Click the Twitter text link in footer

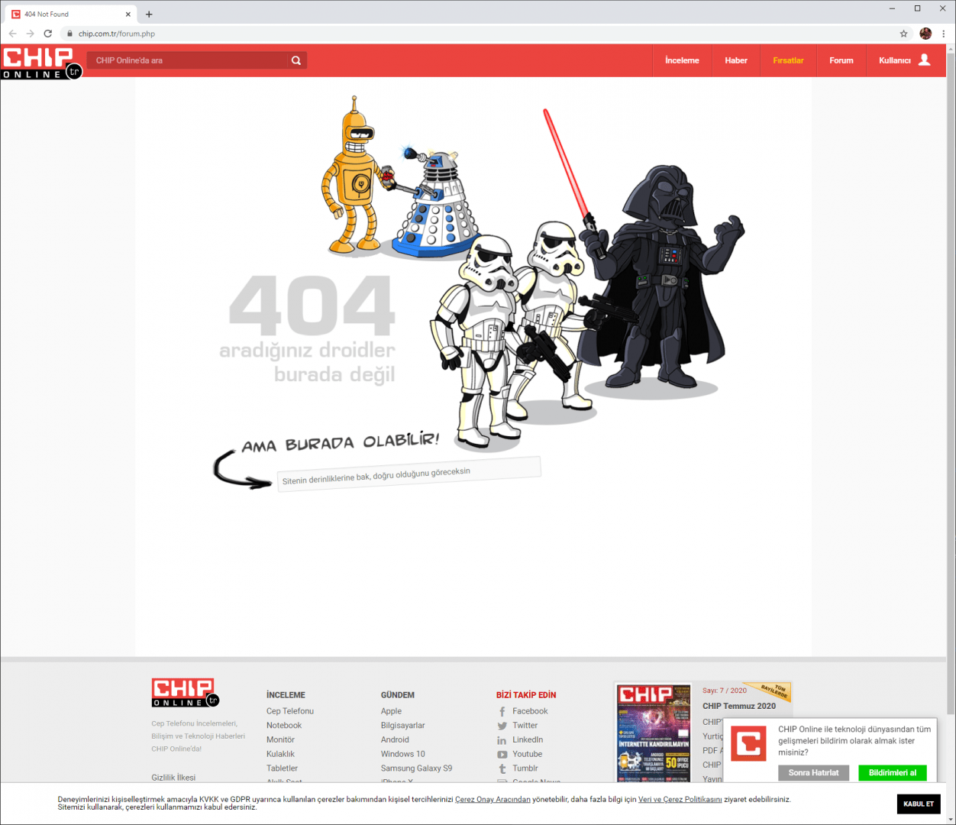point(525,726)
